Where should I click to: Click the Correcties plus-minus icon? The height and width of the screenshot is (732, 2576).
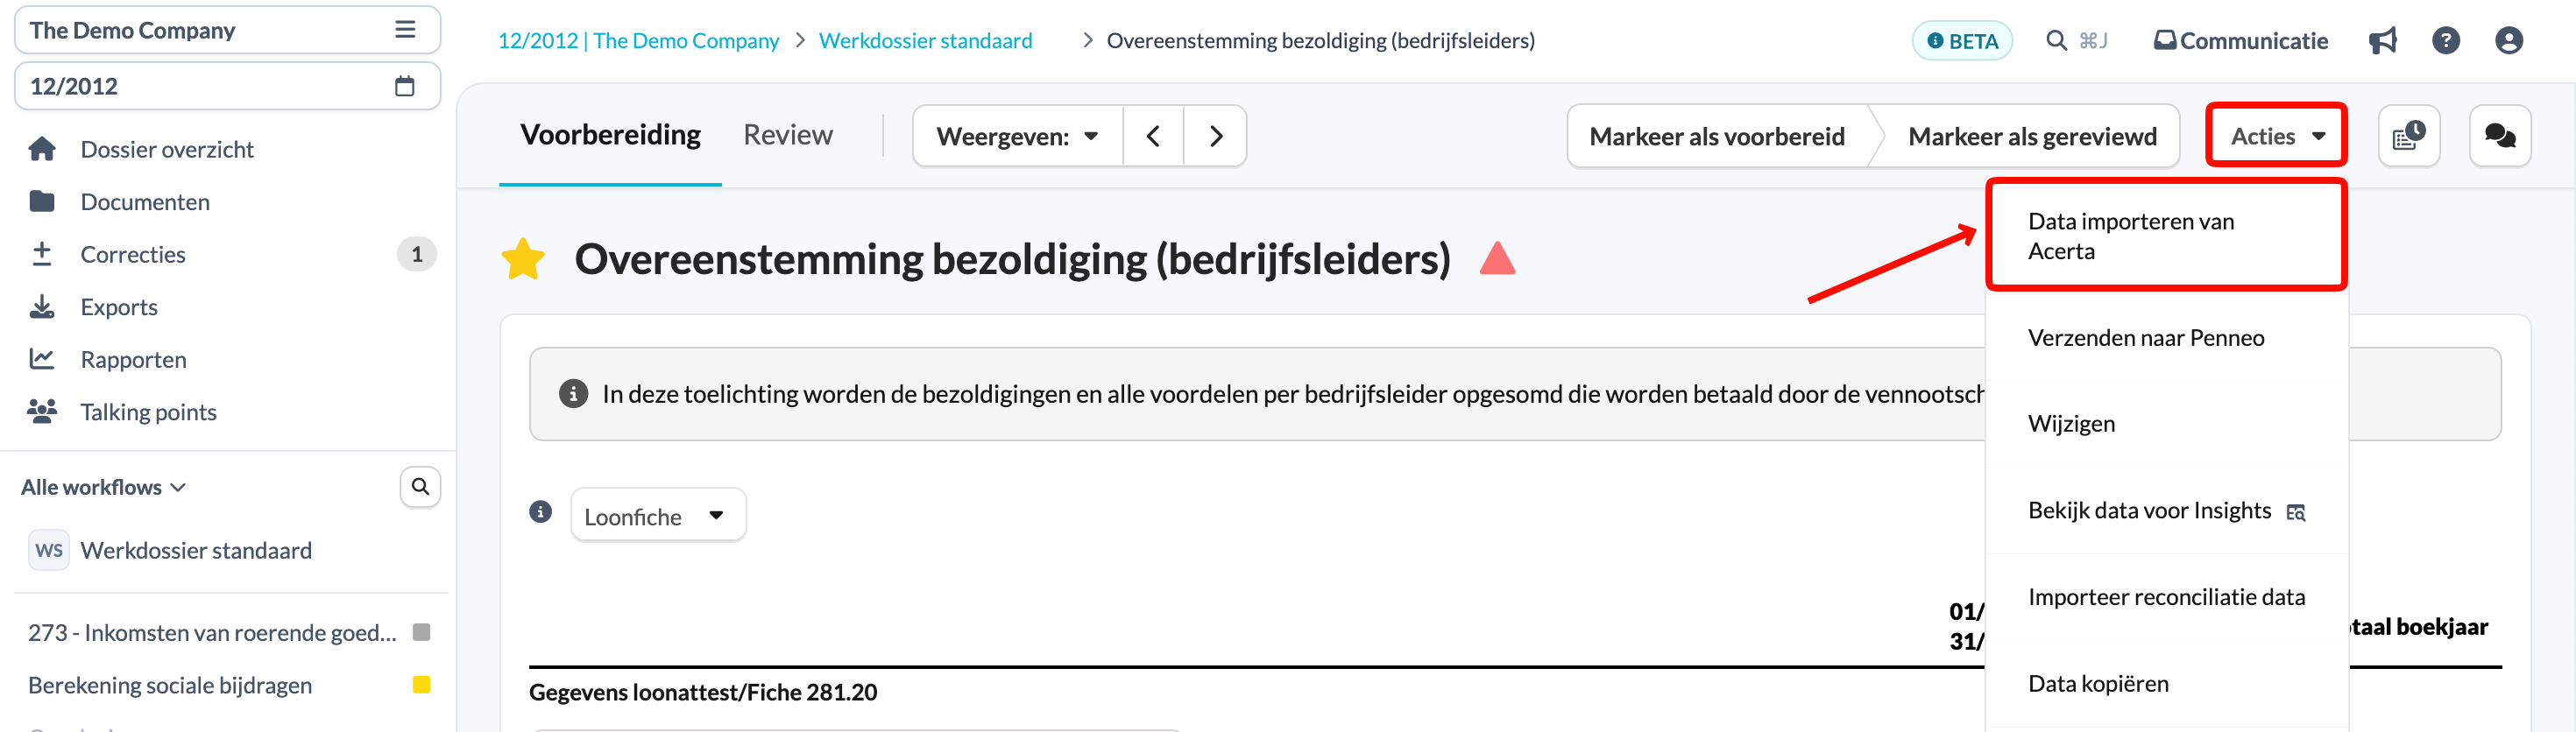(42, 254)
